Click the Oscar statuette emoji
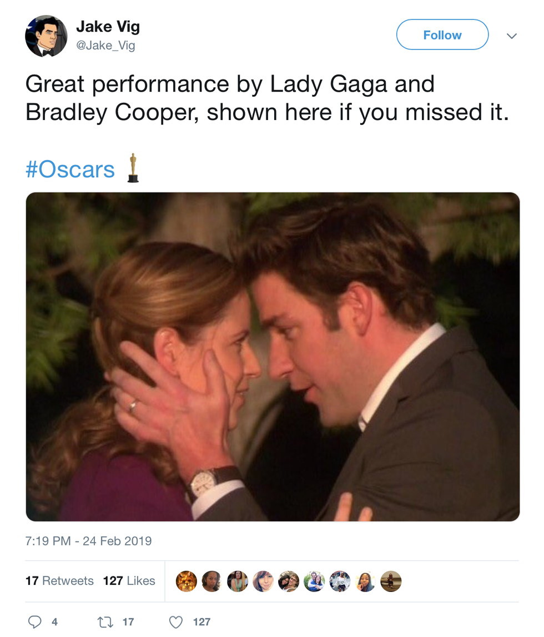Image resolution: width=544 pixels, height=637 pixels. (x=133, y=168)
